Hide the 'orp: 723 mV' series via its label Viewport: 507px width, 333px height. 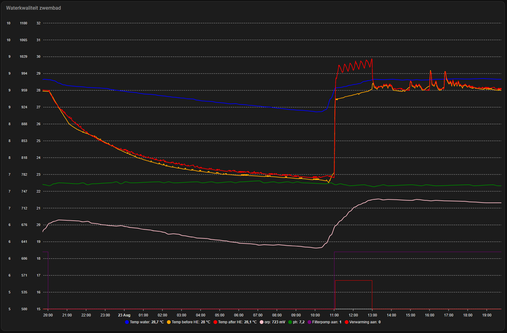(x=275, y=322)
